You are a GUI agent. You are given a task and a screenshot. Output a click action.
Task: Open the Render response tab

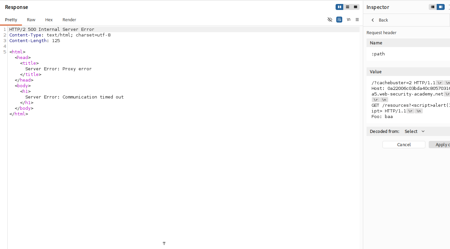click(69, 20)
